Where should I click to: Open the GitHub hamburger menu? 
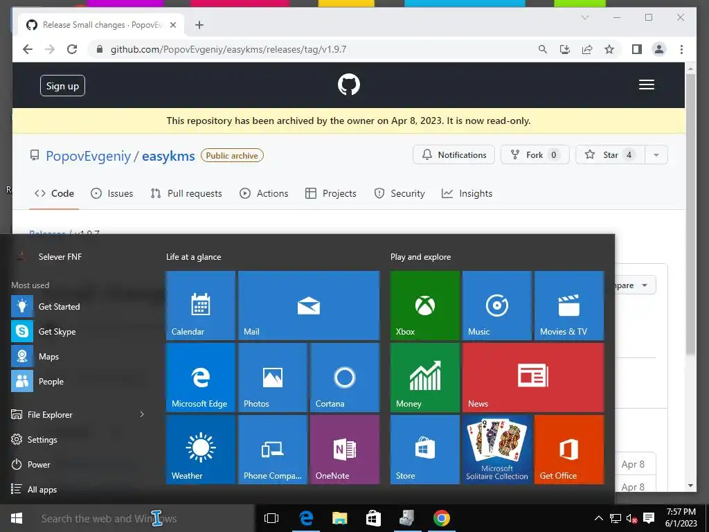tap(647, 85)
